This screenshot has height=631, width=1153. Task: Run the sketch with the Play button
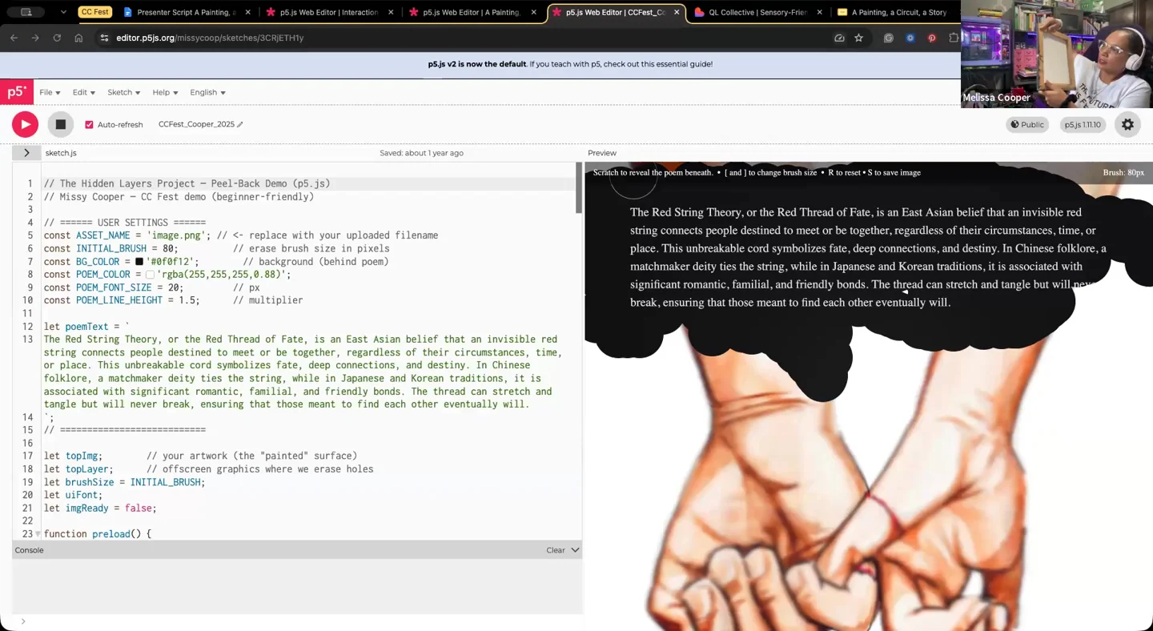tap(25, 124)
